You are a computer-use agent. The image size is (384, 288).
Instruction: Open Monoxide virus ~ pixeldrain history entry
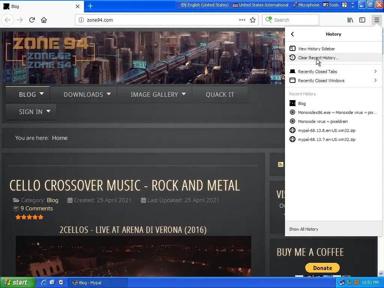(333, 121)
